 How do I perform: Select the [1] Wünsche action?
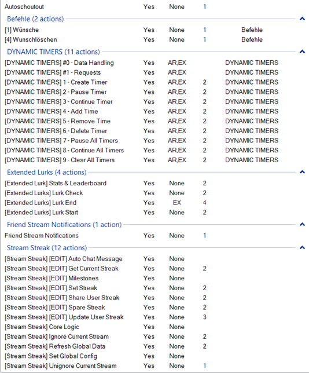coord(154,30)
